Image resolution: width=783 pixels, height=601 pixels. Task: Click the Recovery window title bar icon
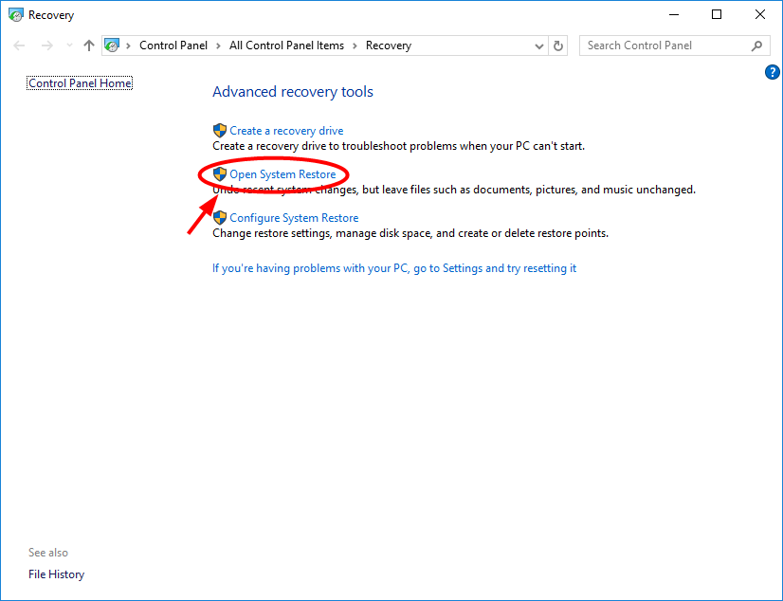[13, 14]
